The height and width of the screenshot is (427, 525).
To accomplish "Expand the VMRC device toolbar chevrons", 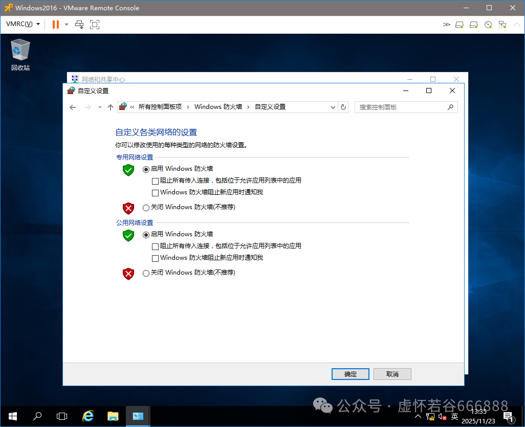I will (446, 25).
